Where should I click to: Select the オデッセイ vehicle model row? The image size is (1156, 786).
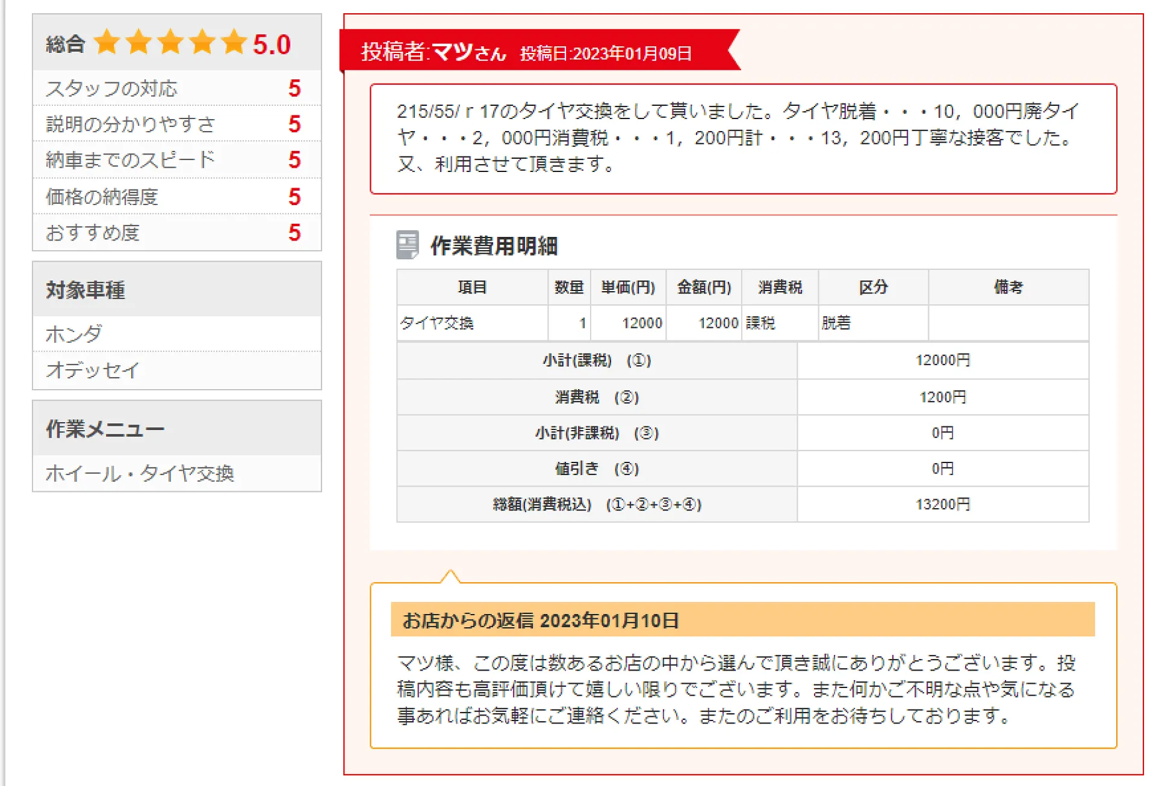click(93, 370)
